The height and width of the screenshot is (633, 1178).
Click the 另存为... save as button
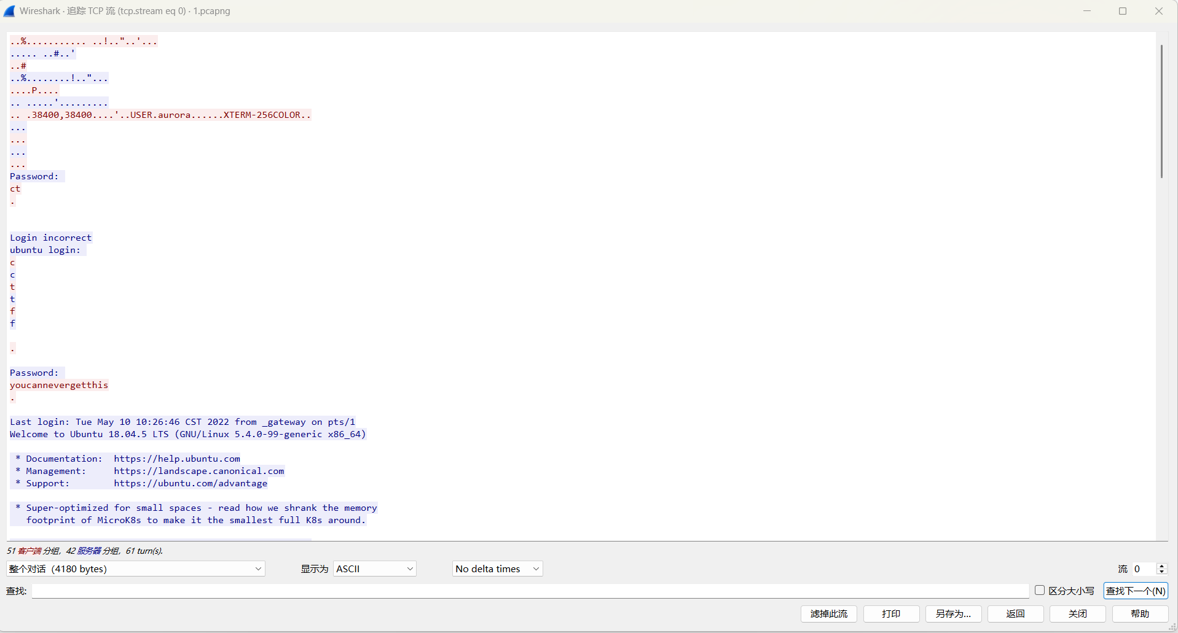pos(954,614)
